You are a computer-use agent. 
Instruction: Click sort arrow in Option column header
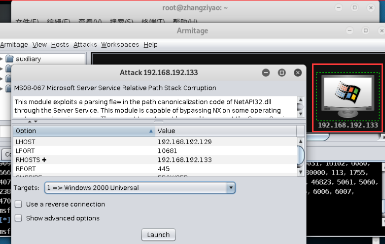click(x=151, y=131)
